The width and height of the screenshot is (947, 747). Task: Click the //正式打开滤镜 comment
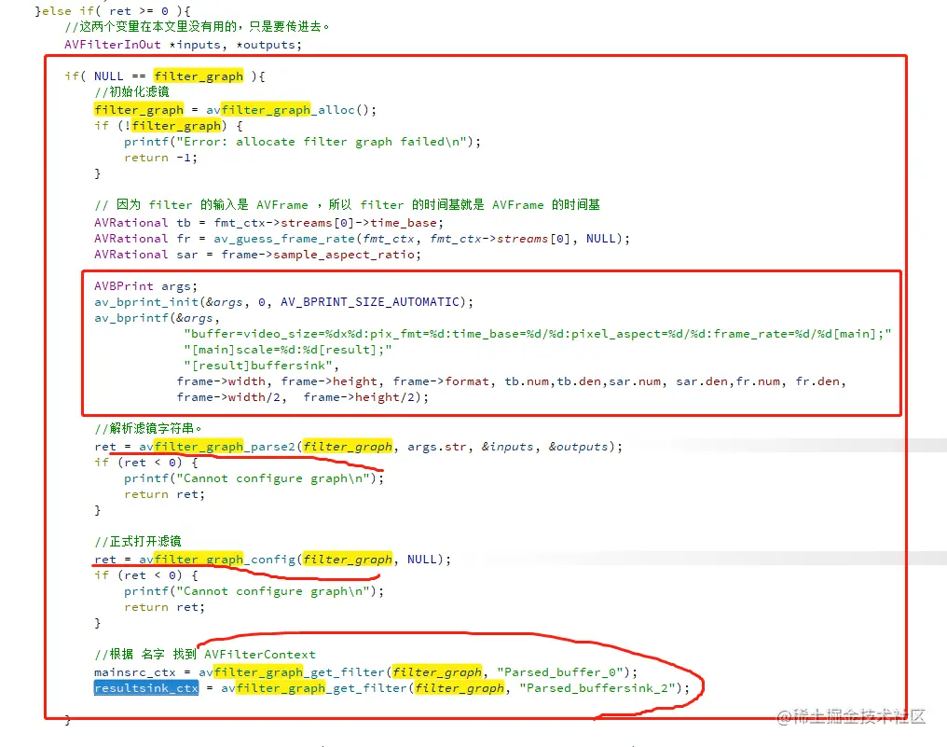pyautogui.click(x=138, y=541)
